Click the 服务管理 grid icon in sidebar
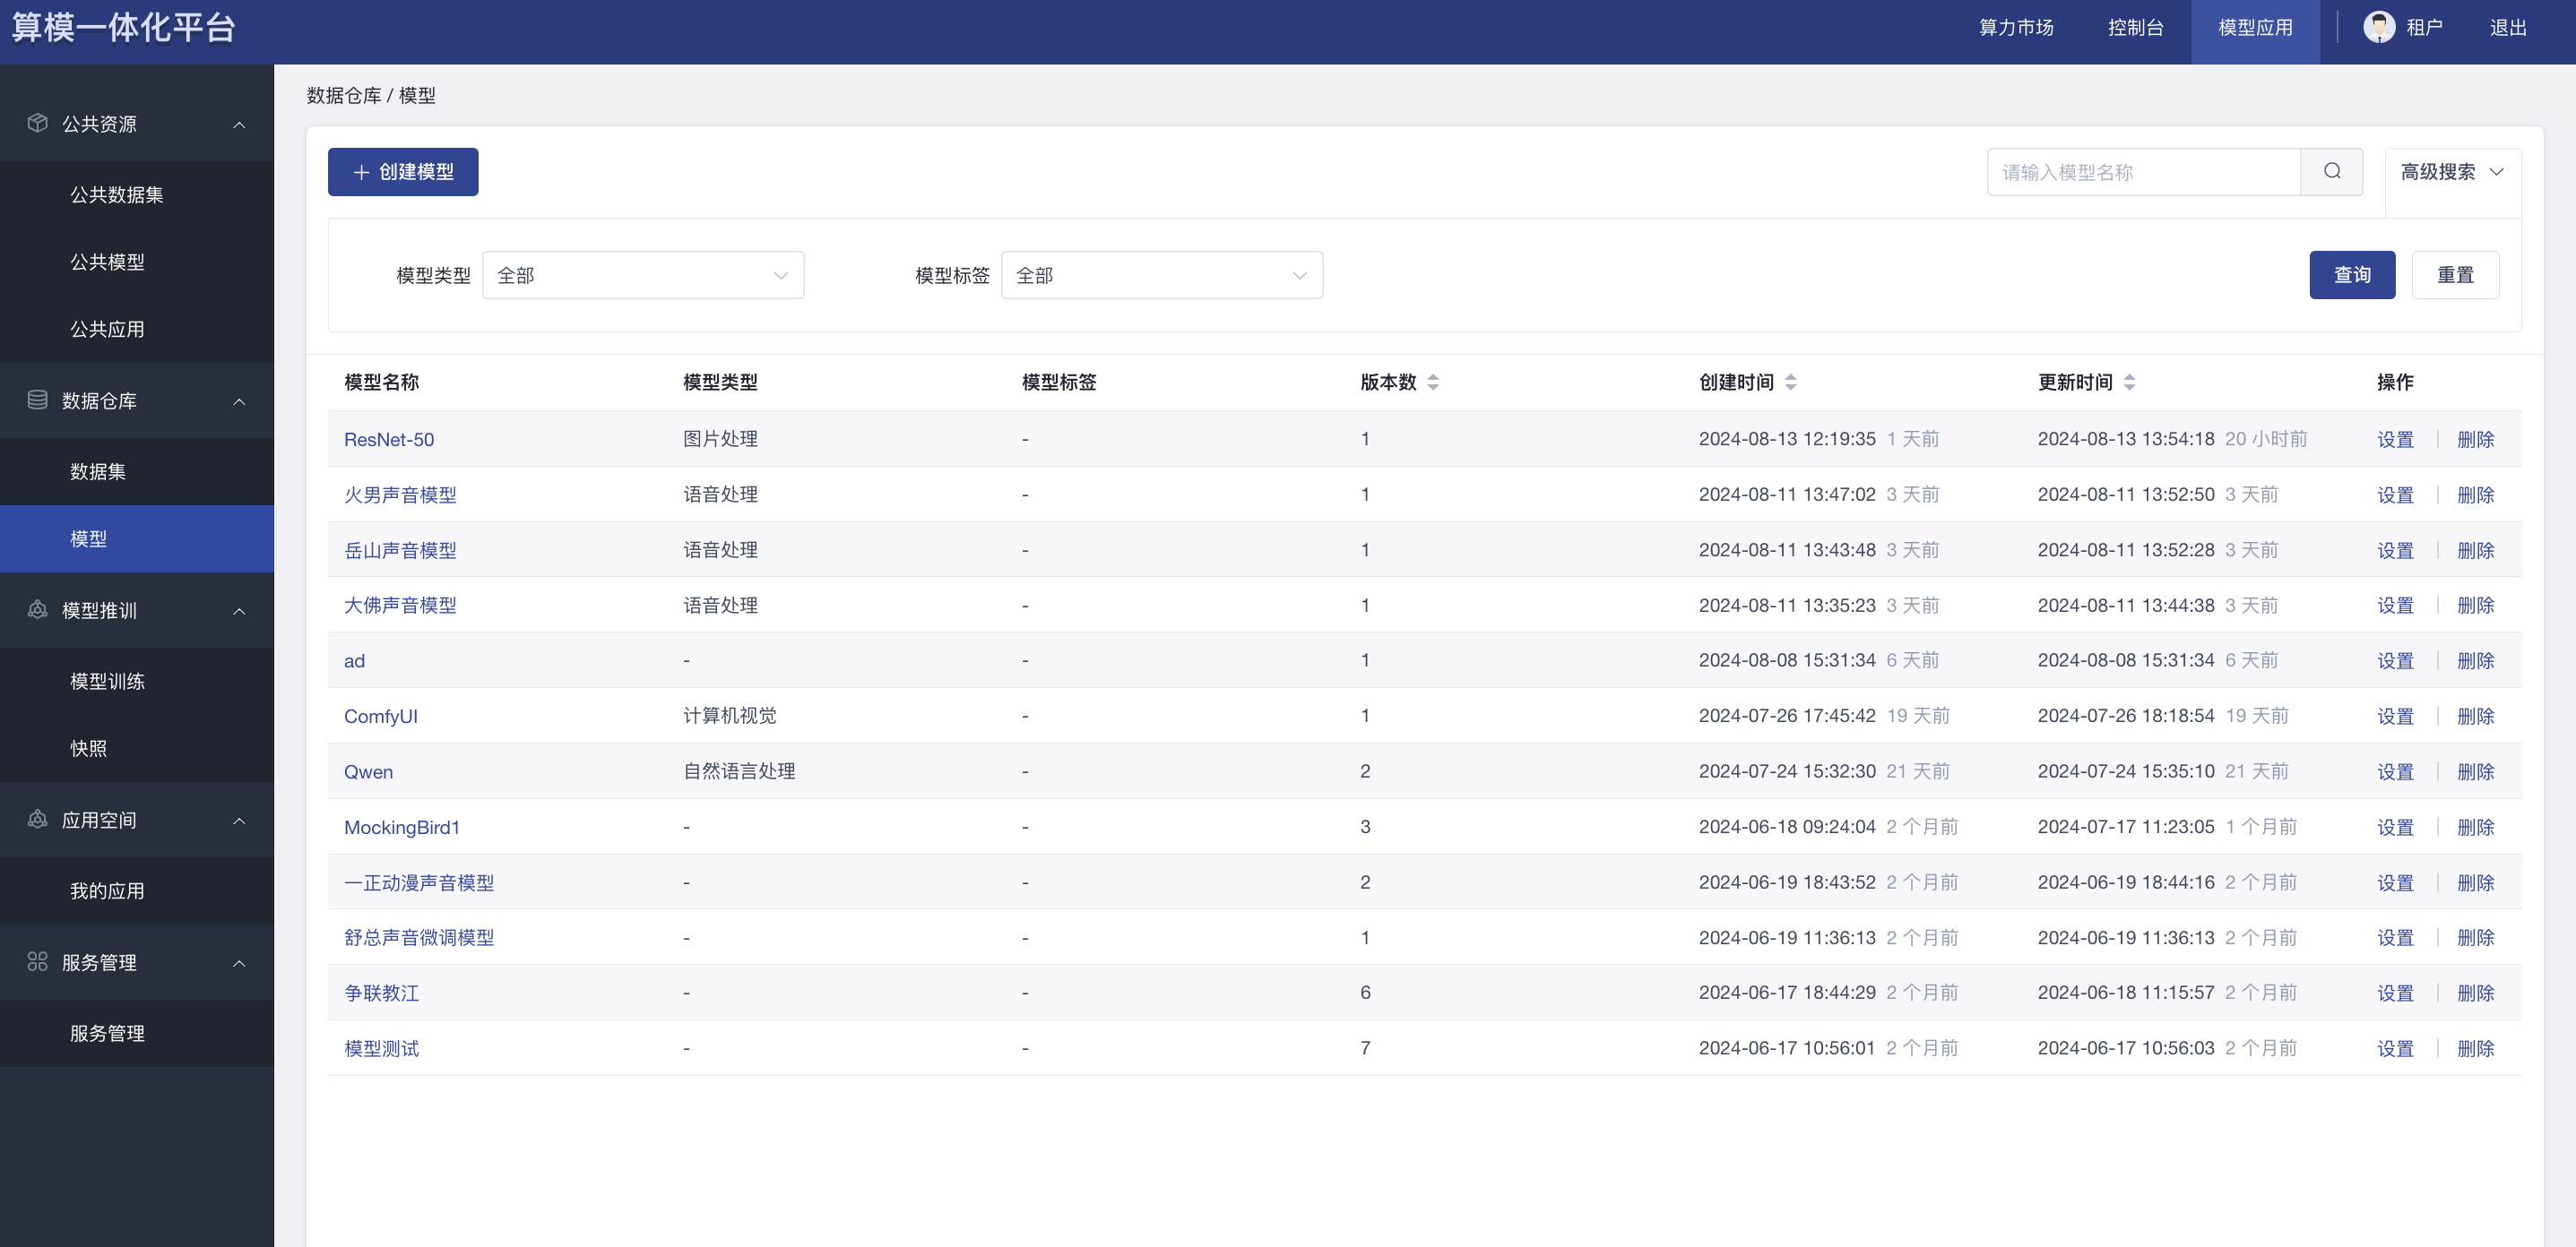The image size is (2576, 1247). (37, 961)
